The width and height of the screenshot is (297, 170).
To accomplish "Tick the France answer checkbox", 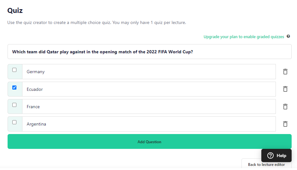I will (15, 105).
